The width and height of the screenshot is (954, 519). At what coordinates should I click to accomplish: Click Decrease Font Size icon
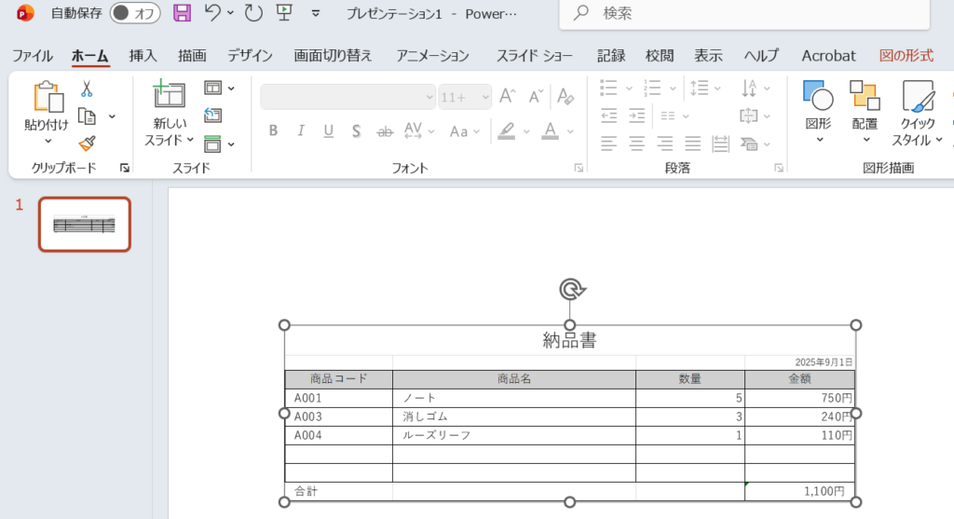[x=536, y=97]
